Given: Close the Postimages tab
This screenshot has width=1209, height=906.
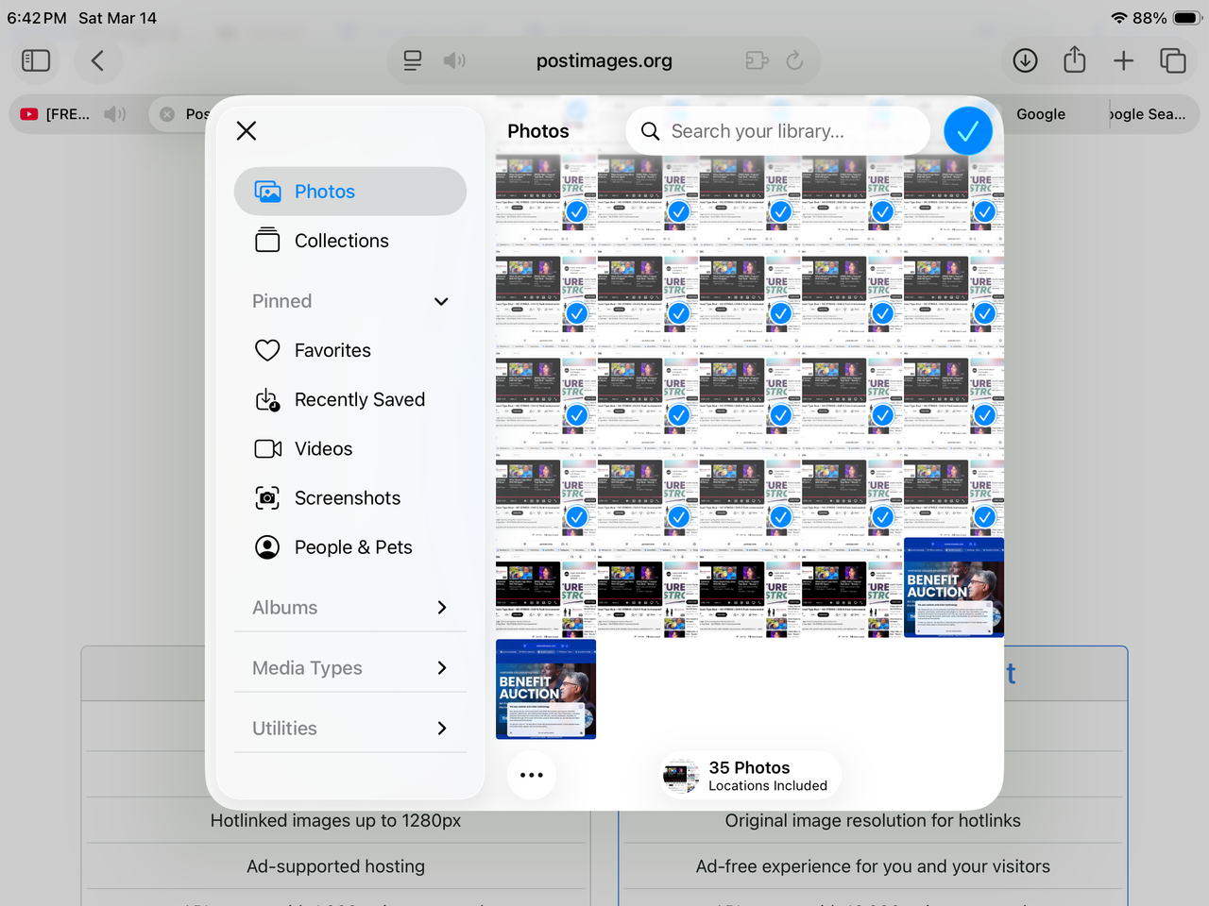Looking at the screenshot, I should [167, 114].
